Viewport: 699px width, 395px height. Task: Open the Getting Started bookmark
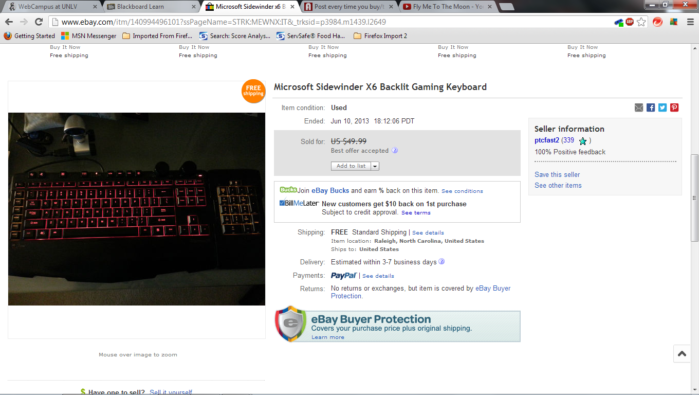pyautogui.click(x=29, y=36)
